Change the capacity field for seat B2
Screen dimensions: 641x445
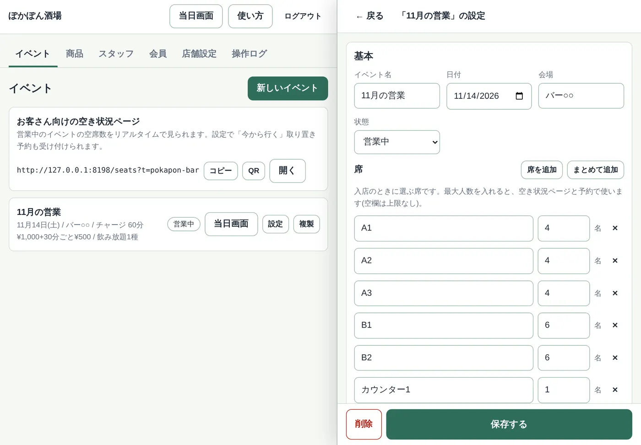pos(564,358)
